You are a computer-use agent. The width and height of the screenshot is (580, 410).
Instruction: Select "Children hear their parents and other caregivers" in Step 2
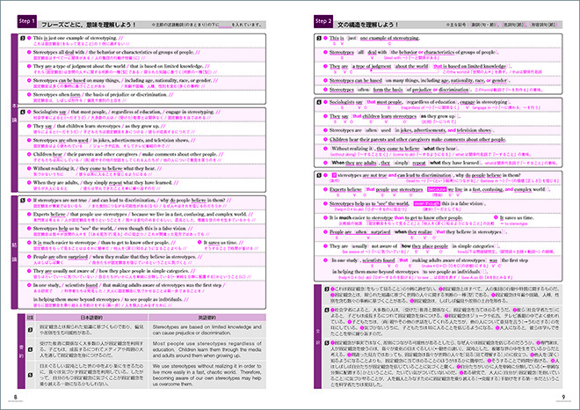417,140
